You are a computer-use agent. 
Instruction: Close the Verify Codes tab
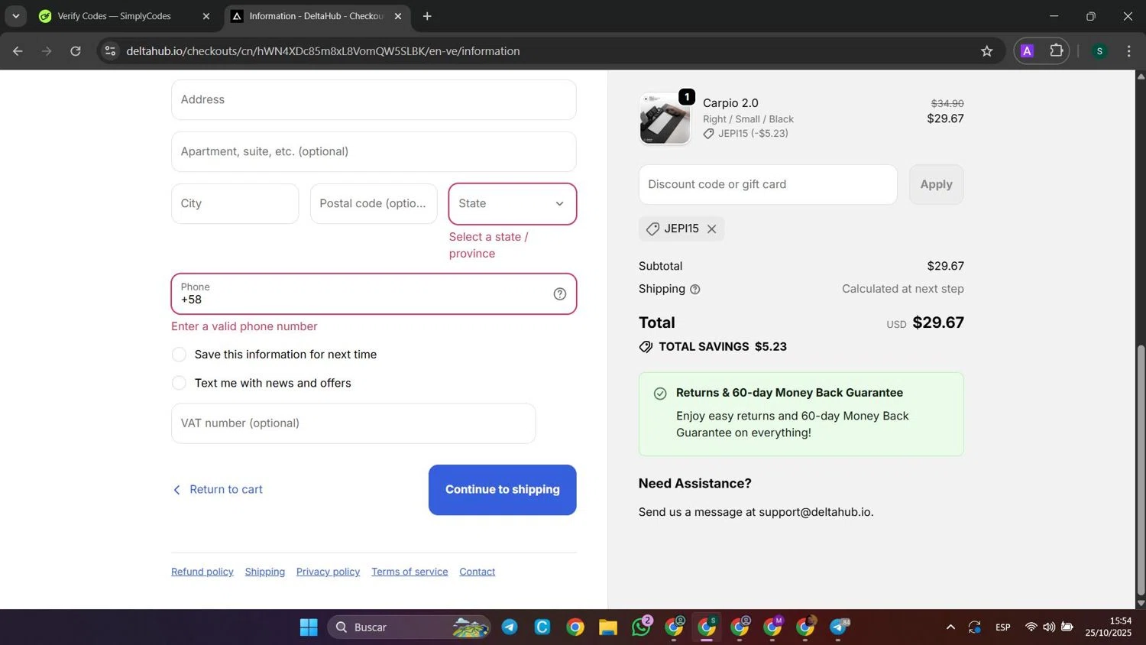206,16
